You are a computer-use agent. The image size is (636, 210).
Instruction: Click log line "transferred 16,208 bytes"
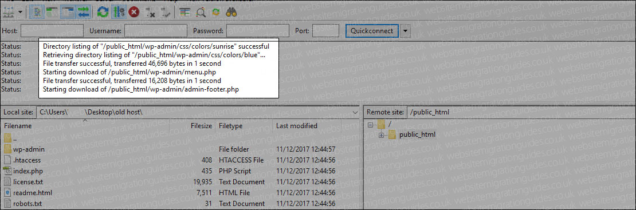132,81
